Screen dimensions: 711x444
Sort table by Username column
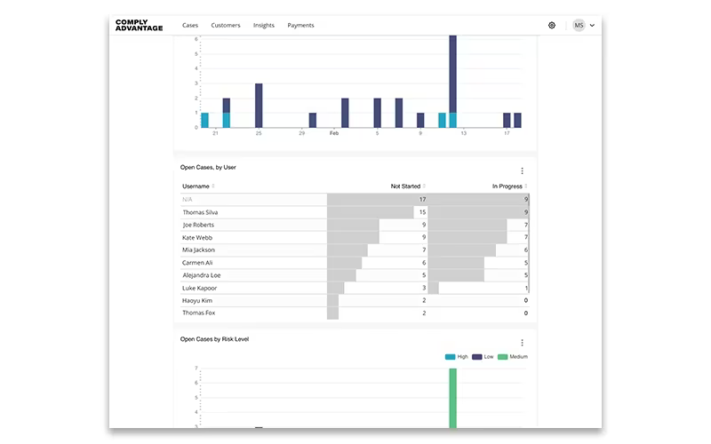[198, 186]
